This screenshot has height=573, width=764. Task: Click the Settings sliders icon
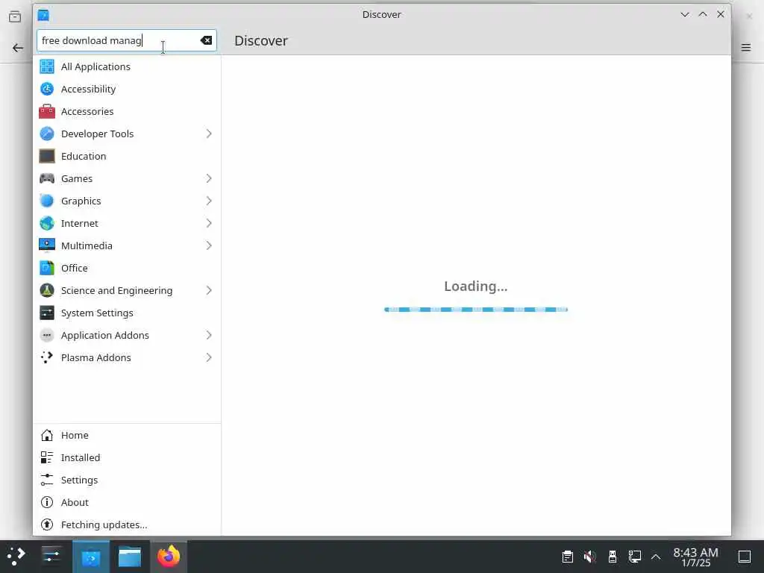(47, 480)
